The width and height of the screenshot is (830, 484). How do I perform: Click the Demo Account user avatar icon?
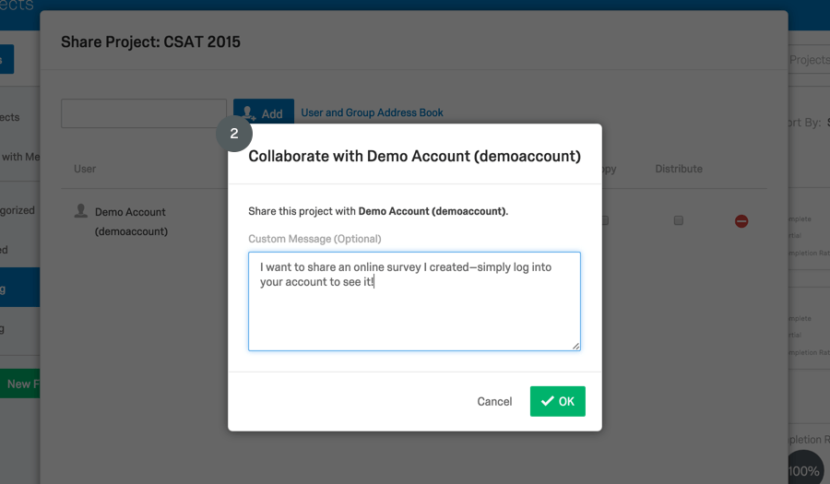81,210
